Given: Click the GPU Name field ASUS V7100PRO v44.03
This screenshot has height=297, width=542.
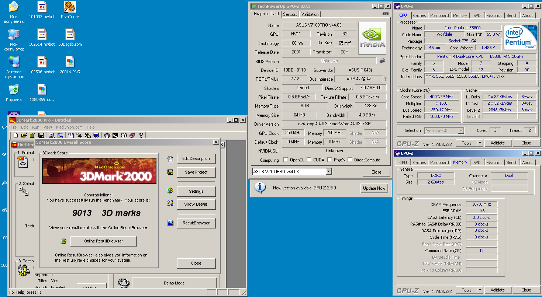Looking at the screenshot, I should [319, 25].
